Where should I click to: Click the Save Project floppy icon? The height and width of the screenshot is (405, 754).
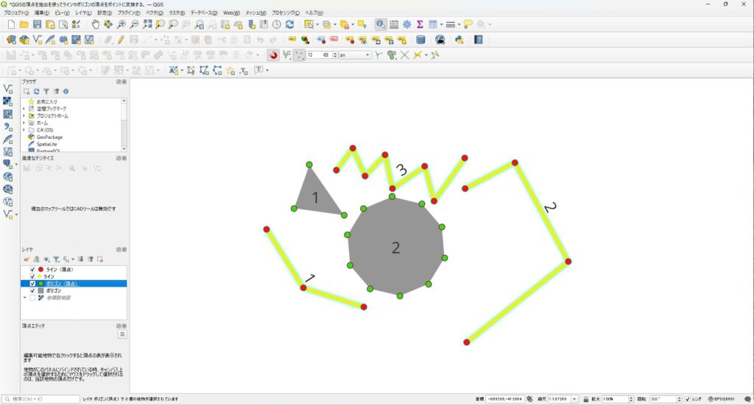37,24
